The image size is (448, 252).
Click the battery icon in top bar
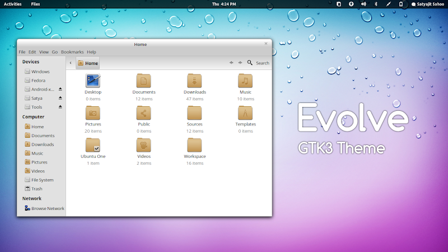point(401,4)
